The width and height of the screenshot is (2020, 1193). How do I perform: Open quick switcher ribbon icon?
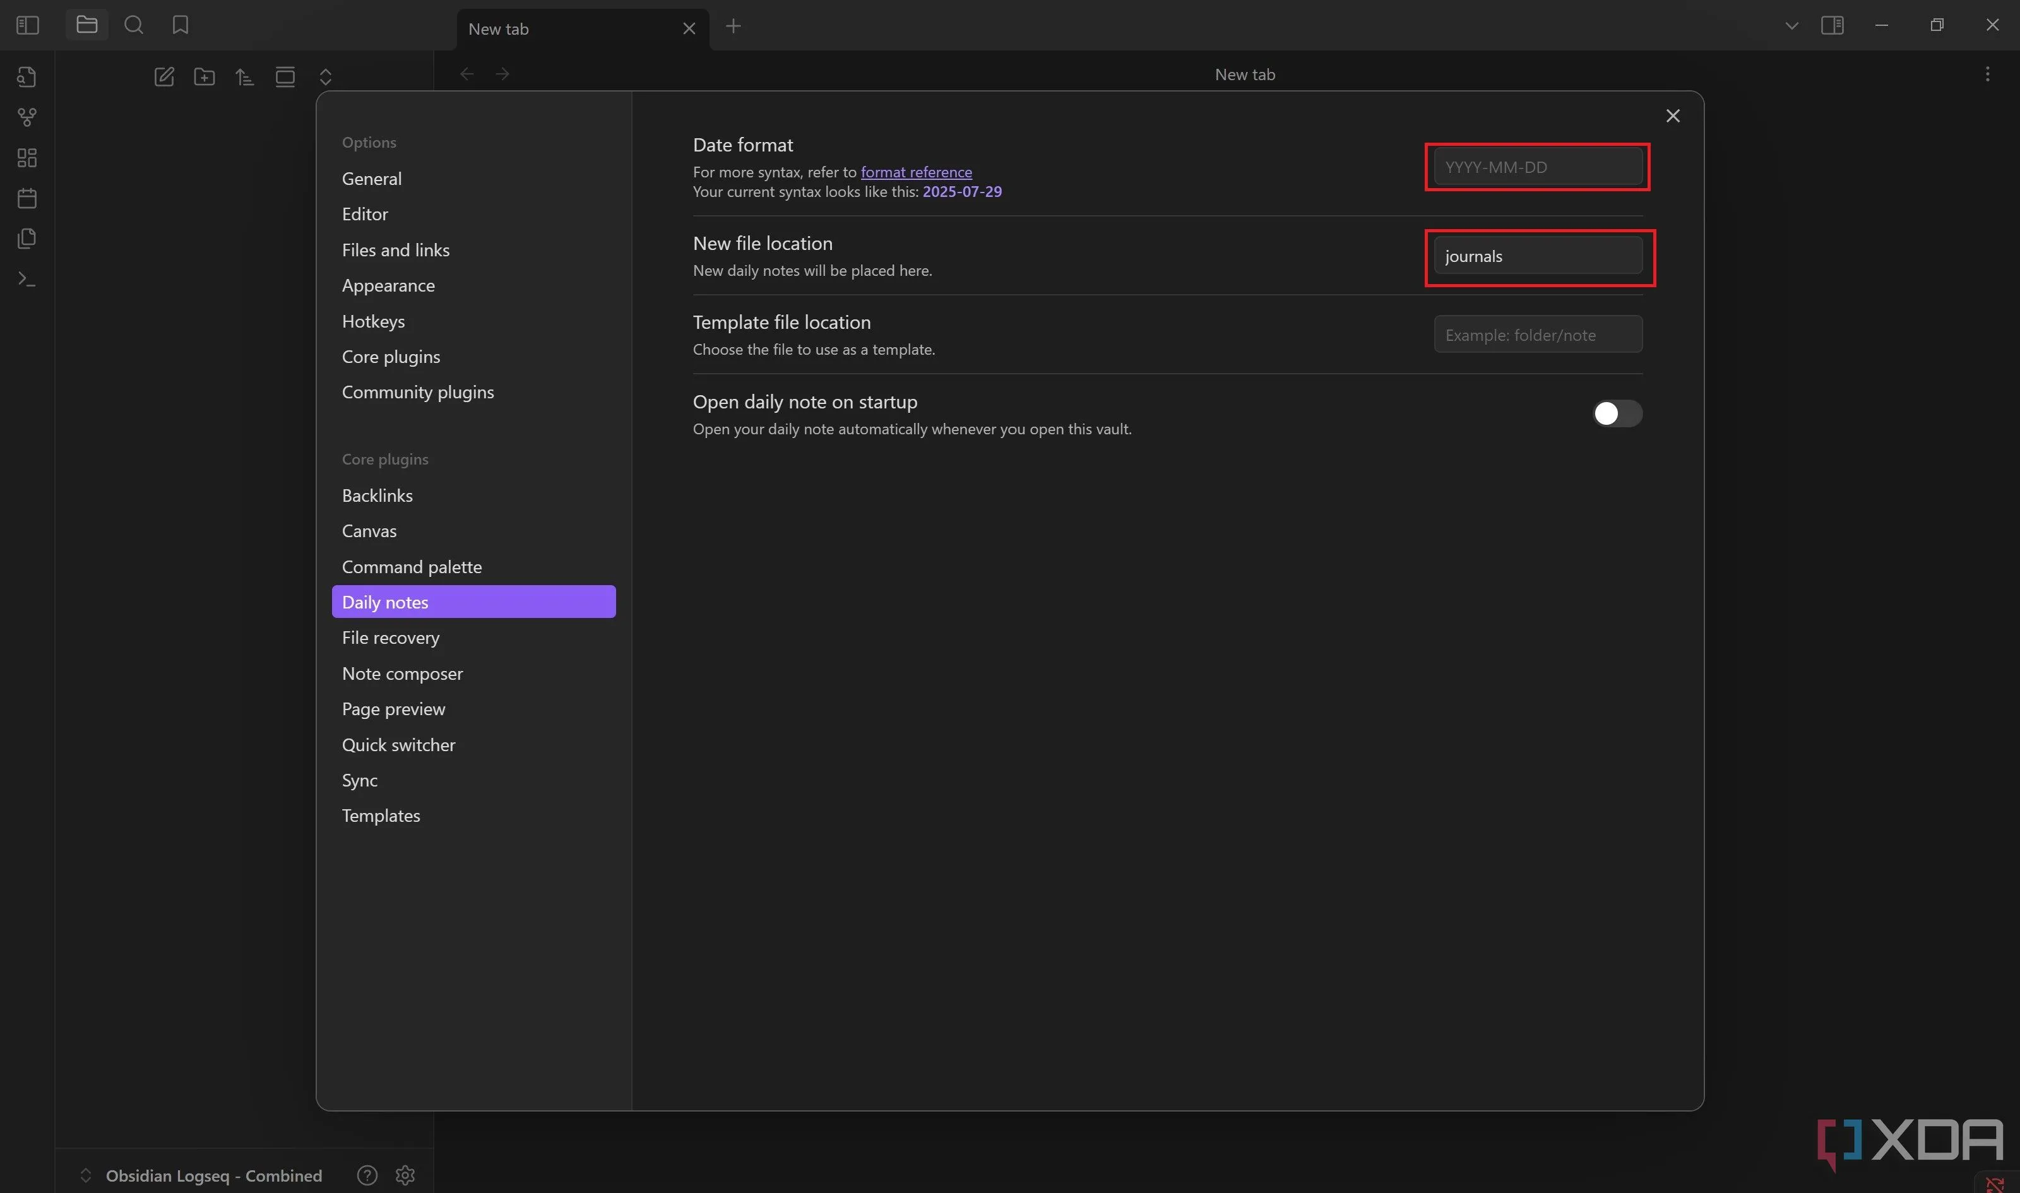coord(27,76)
